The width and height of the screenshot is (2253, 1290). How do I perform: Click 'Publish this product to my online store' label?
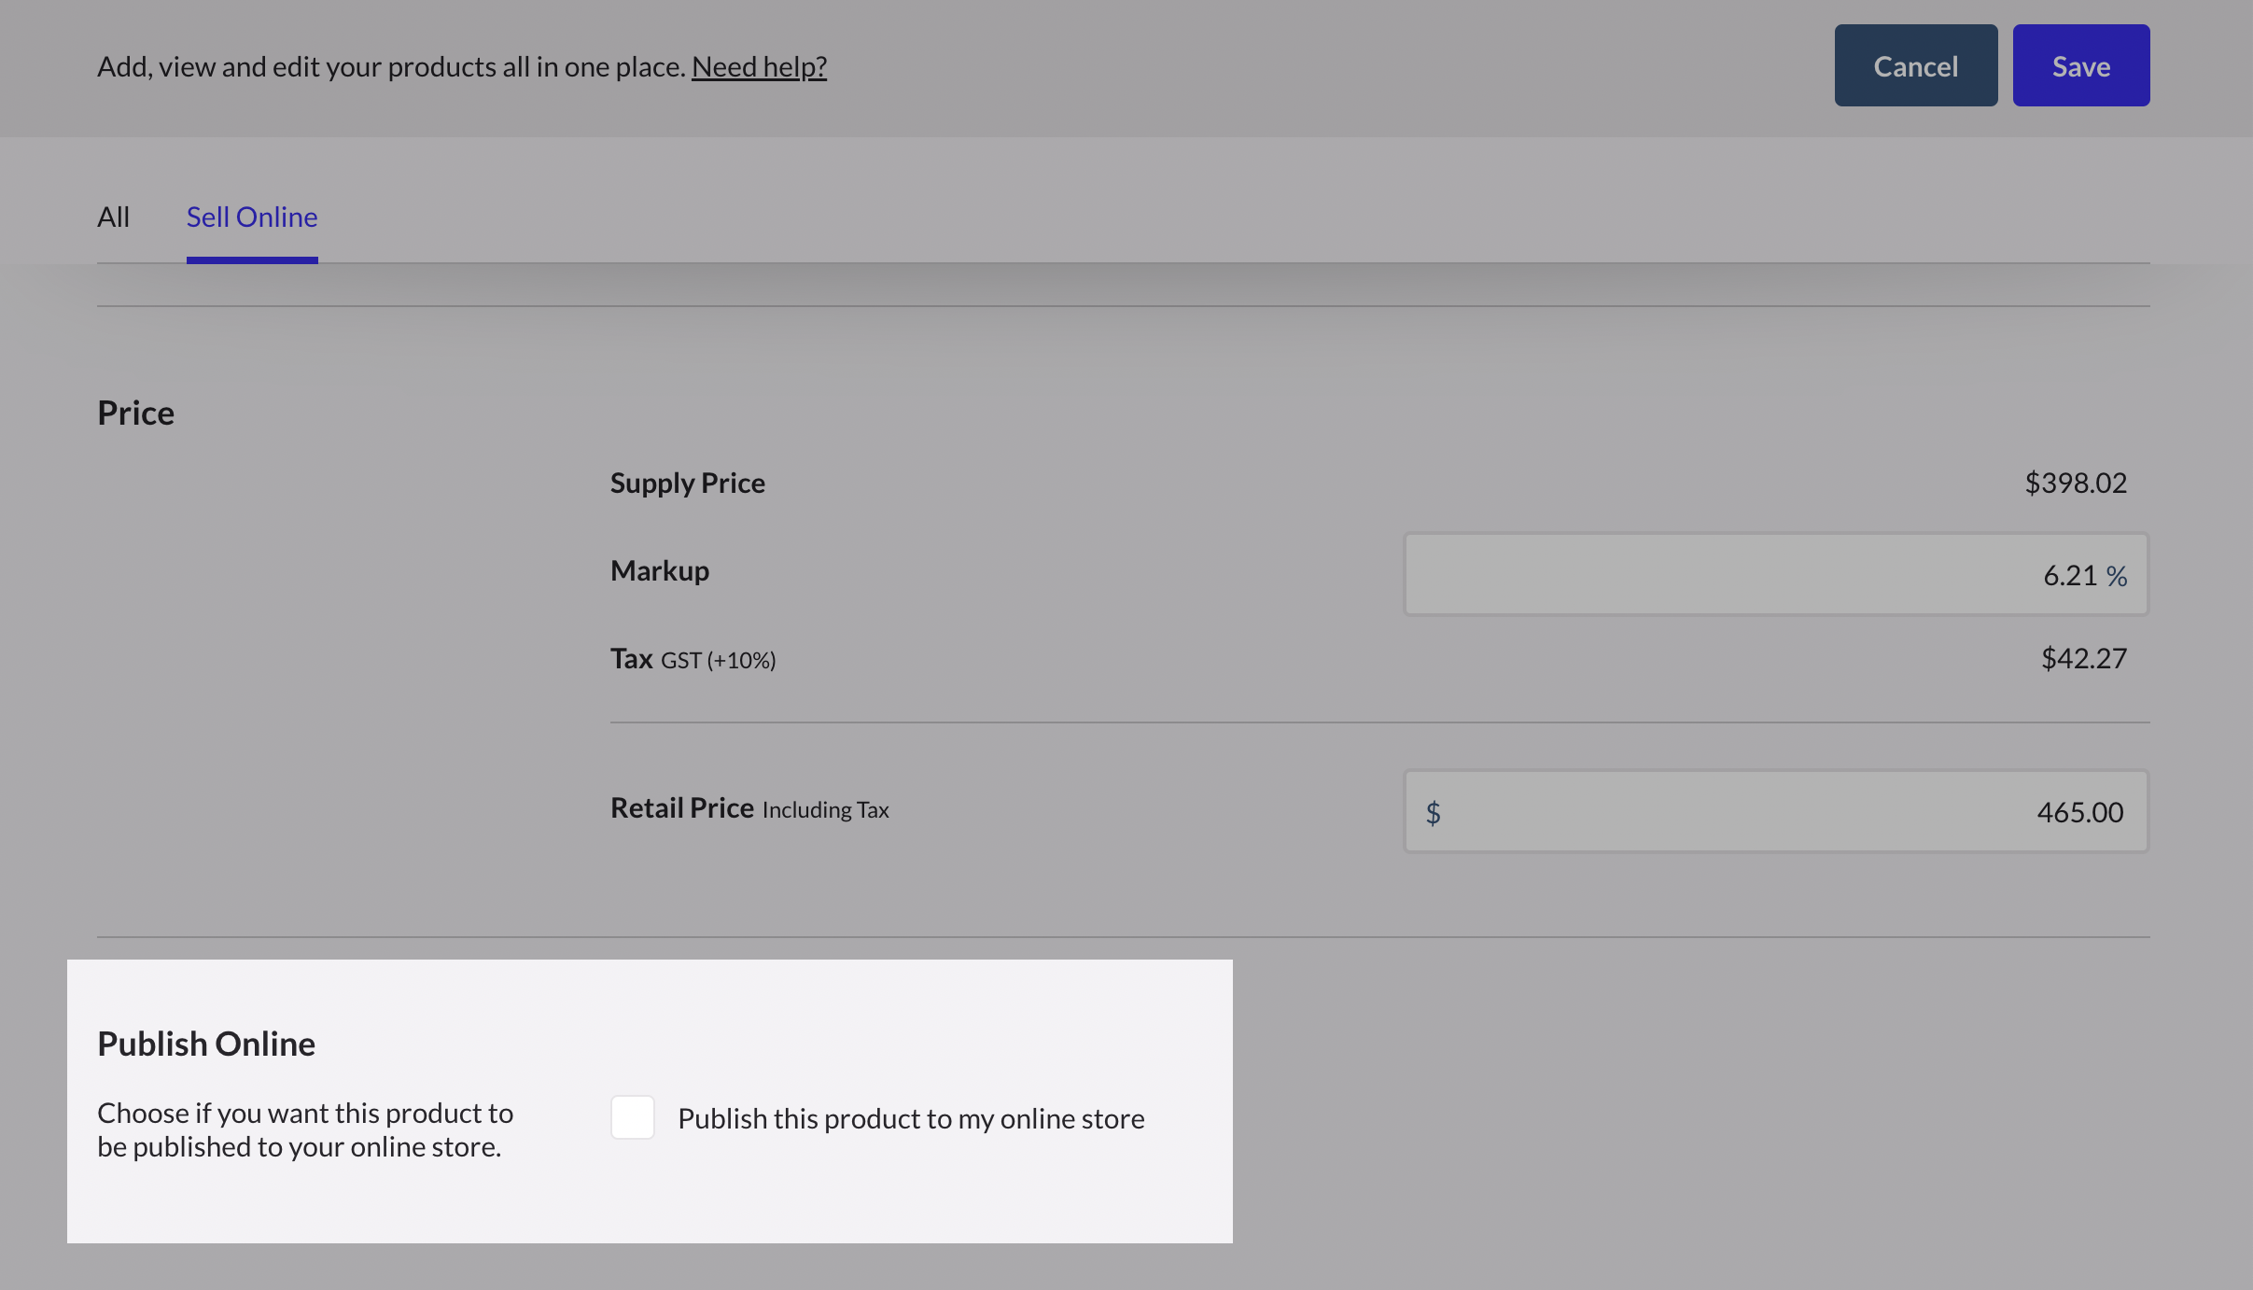click(911, 1118)
